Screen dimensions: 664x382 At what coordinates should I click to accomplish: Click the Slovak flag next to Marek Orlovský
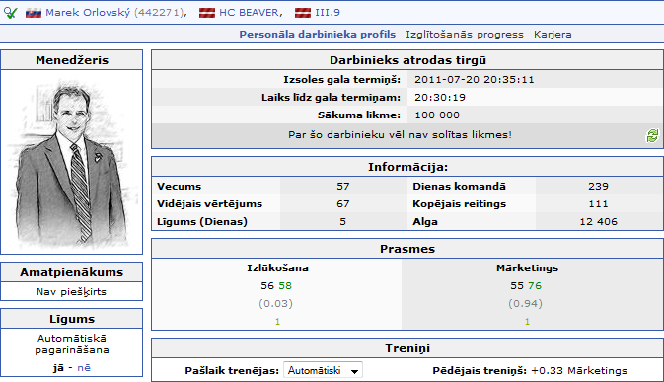33,13
